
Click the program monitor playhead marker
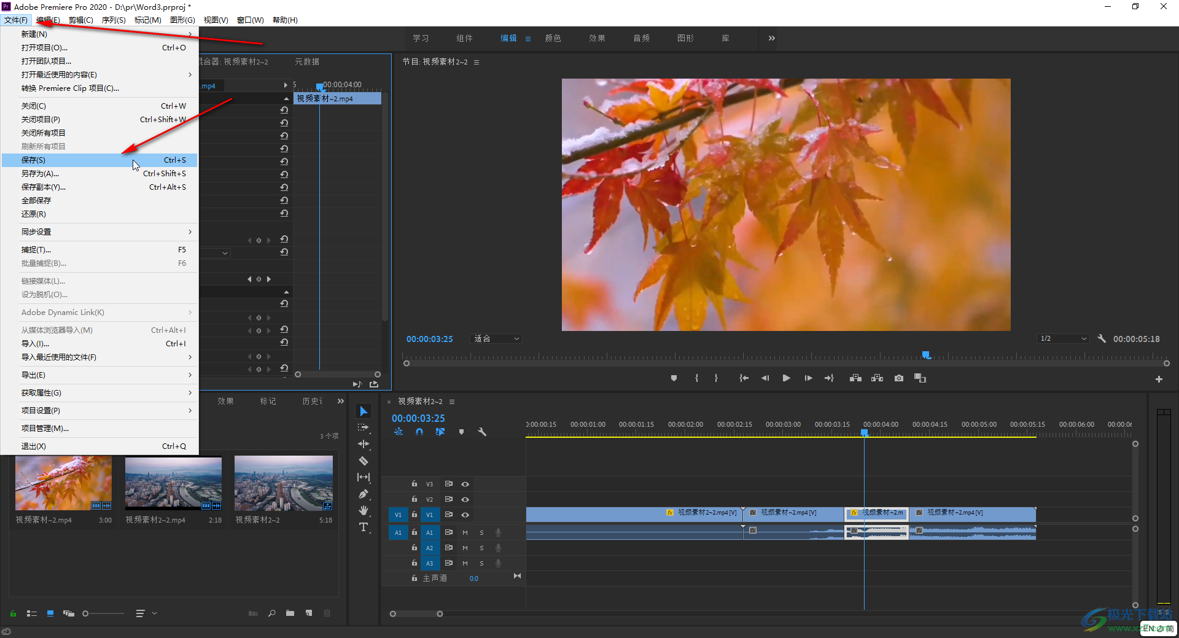[x=927, y=355]
